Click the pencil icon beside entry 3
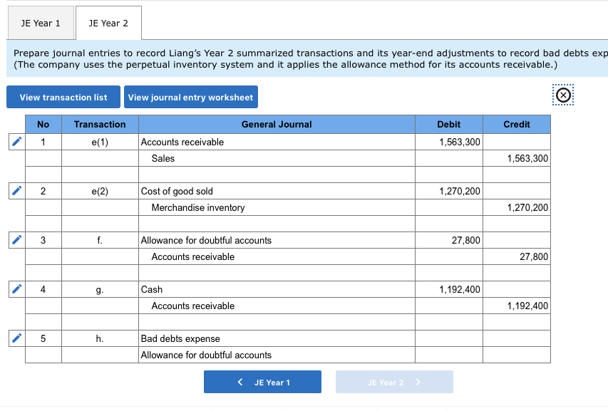608x411 pixels. point(16,240)
